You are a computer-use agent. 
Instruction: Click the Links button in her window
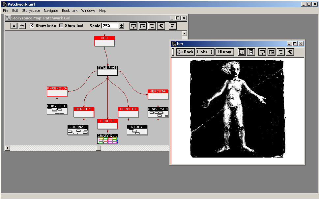tap(205, 52)
